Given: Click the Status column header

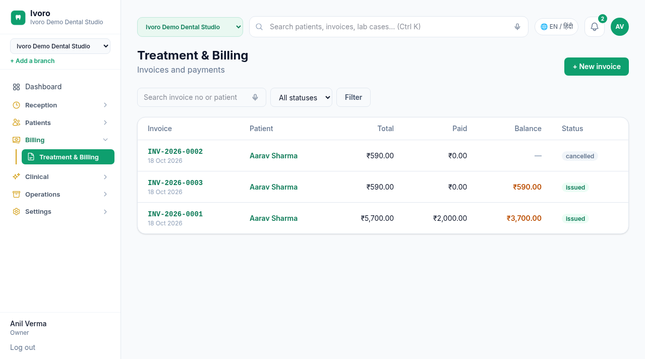Looking at the screenshot, I should pyautogui.click(x=572, y=129).
